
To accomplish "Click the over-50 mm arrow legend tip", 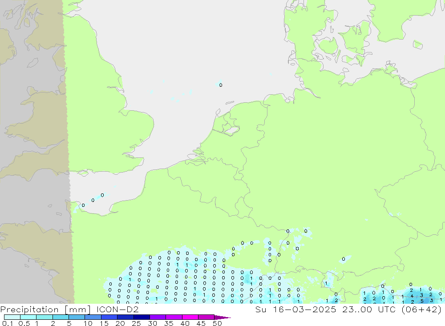I will [223, 318].
